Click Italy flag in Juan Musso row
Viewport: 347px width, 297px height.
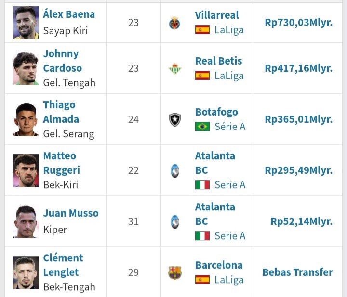pyautogui.click(x=202, y=236)
